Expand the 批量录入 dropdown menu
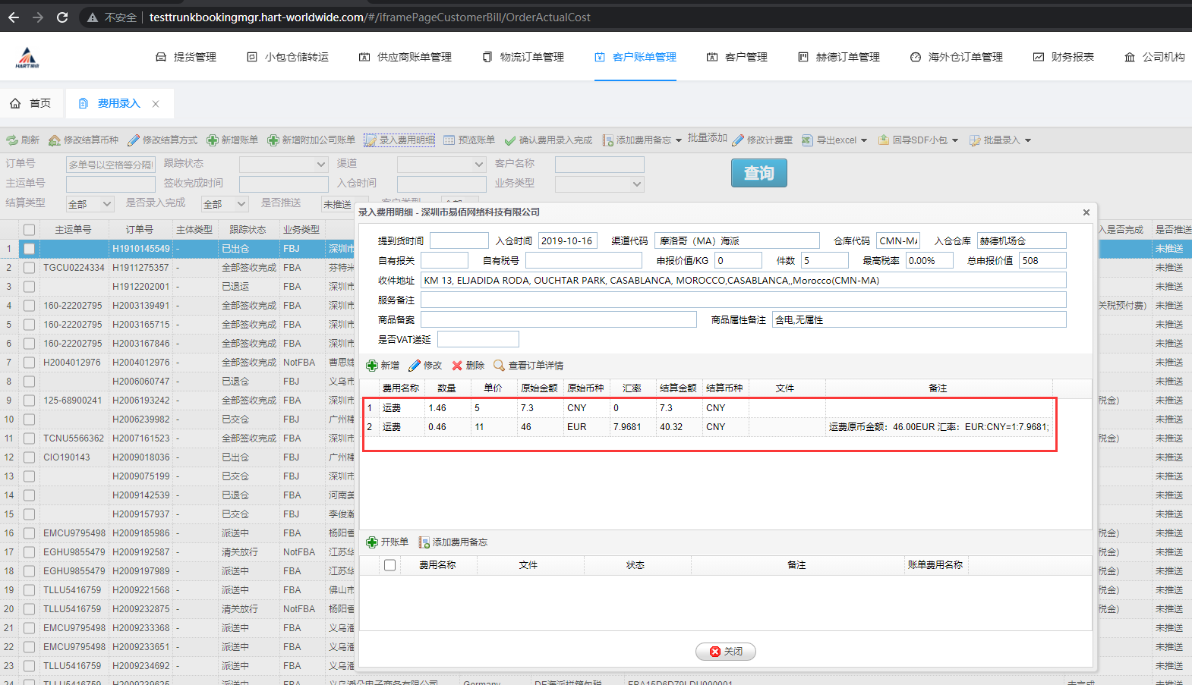 coord(1028,140)
